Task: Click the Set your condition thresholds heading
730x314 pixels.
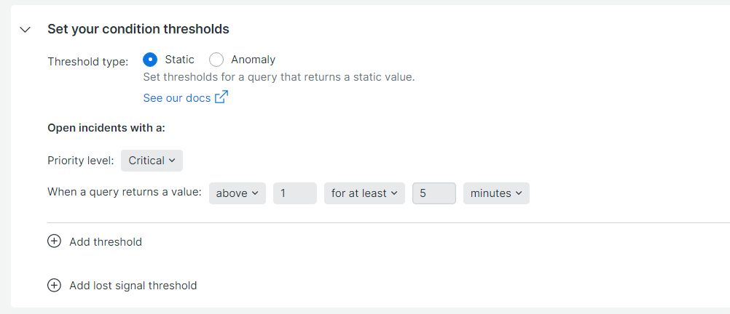Action: (138, 29)
